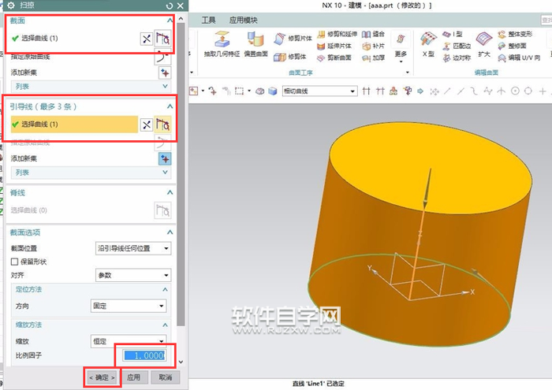Image resolution: width=552 pixels, height=390 pixels.
Task: Toggle the midpoint snap icon
Action: click(461, 91)
